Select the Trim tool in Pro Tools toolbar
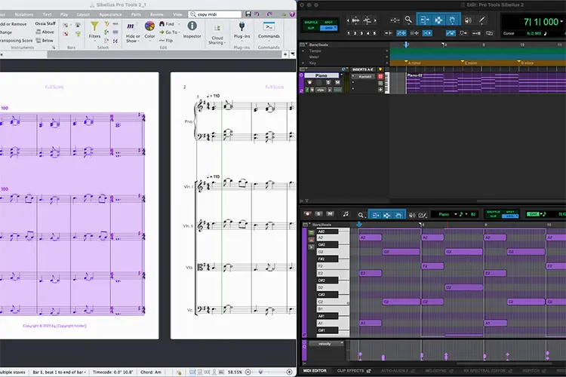Screen dimensions: 566x377 (x=424, y=20)
